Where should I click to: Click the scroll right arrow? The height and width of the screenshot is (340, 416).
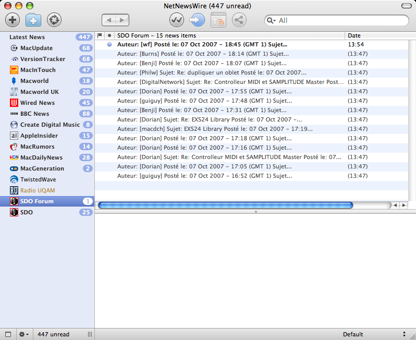[x=404, y=205]
